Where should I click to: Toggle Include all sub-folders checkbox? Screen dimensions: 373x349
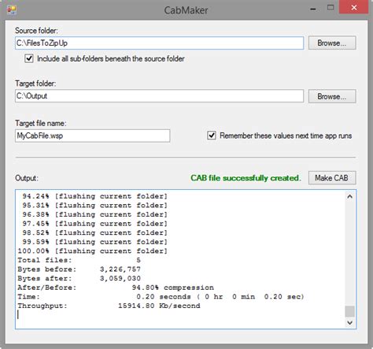coord(29,58)
